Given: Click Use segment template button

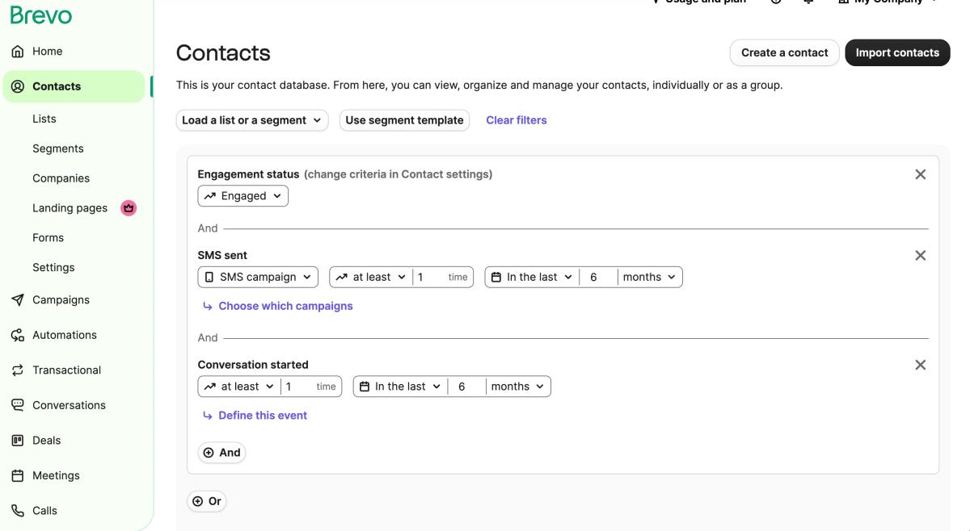Looking at the screenshot, I should 404,120.
